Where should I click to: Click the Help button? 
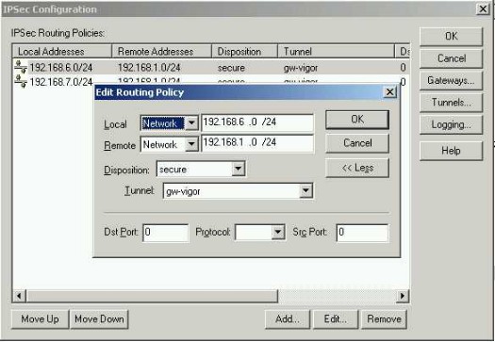(x=451, y=151)
